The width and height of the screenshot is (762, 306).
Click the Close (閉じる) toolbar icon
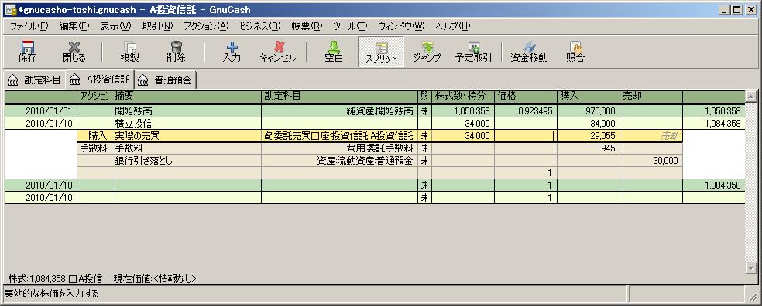74,52
